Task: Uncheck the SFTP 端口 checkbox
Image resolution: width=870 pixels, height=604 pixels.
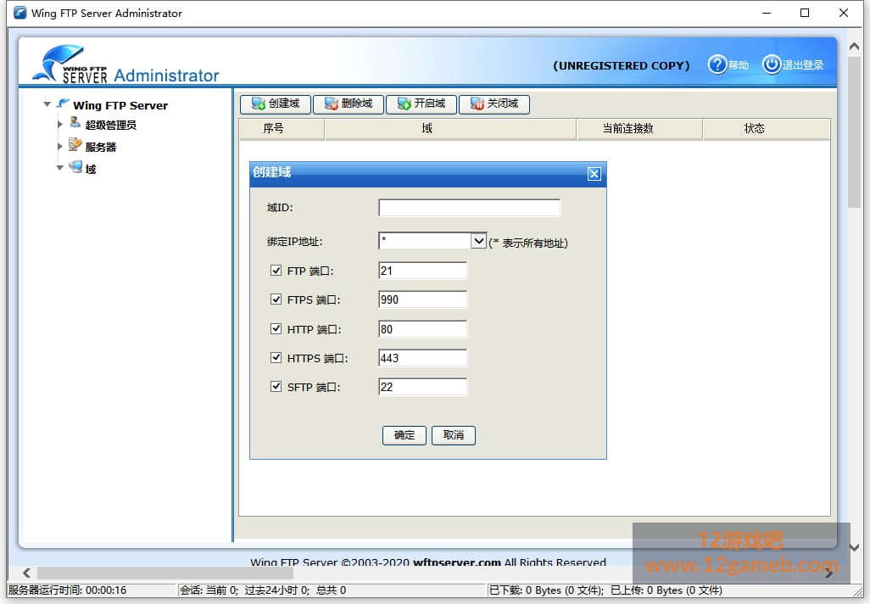Action: click(276, 386)
